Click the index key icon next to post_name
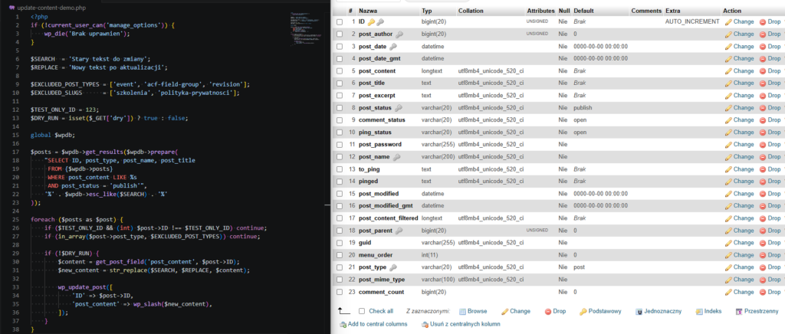Image resolution: width=785 pixels, height=334 pixels. [396, 157]
